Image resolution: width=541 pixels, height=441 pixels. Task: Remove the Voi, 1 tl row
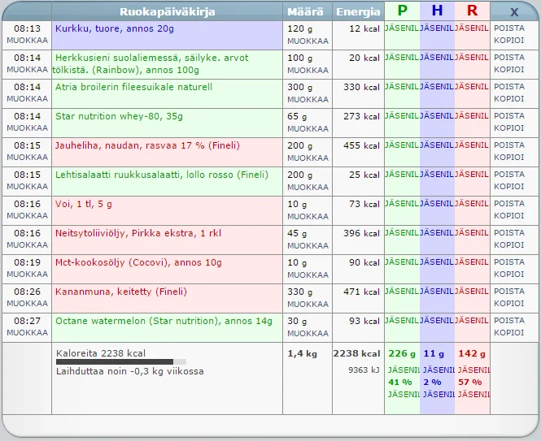tap(509, 203)
